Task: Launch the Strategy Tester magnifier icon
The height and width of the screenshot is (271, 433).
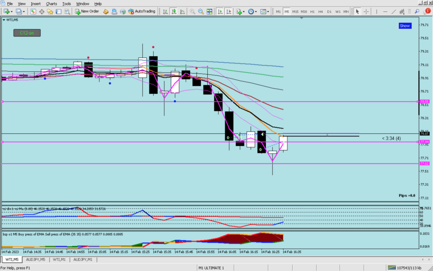Action: pos(67,11)
